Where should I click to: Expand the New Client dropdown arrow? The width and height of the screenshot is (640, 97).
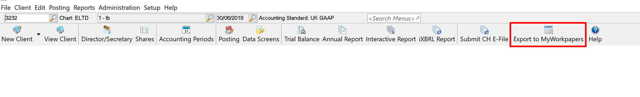pos(39,34)
